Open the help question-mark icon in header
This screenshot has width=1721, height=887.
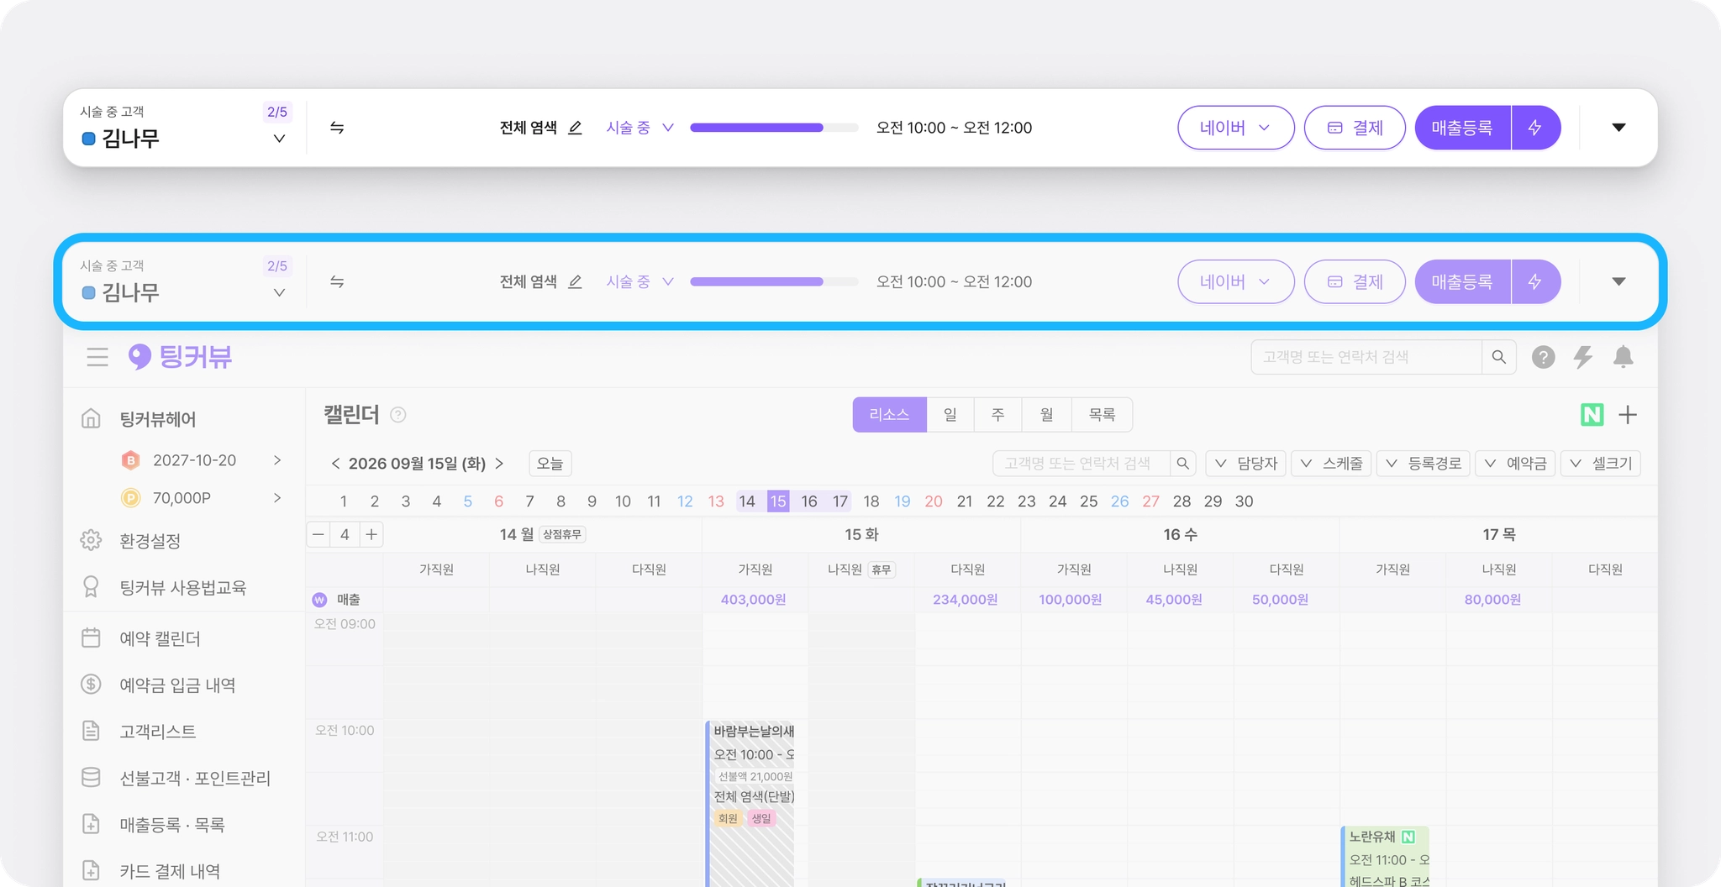click(x=1543, y=357)
